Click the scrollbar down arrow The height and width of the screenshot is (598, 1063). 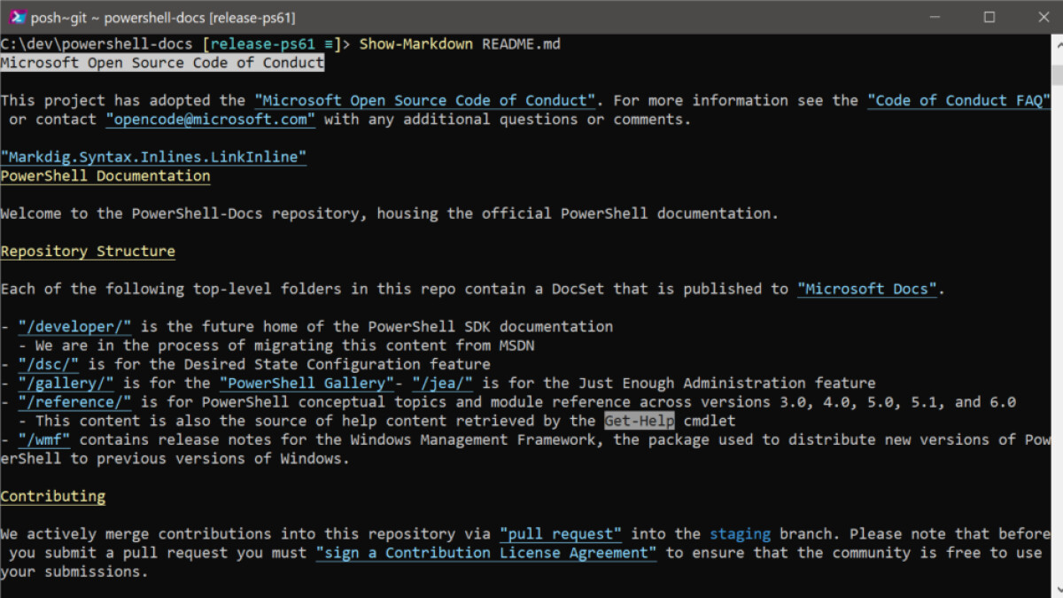pos(1056,590)
